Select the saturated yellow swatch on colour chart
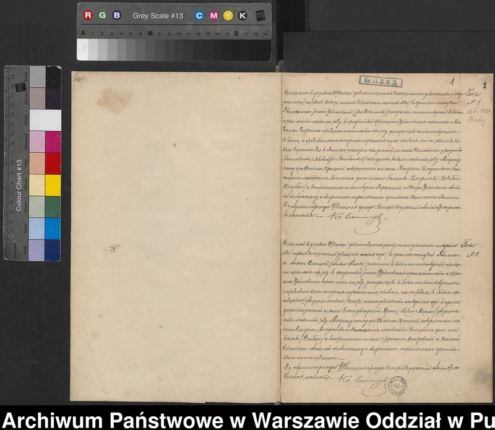 53,186
